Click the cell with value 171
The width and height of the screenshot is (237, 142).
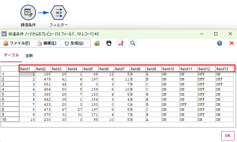click(90, 114)
